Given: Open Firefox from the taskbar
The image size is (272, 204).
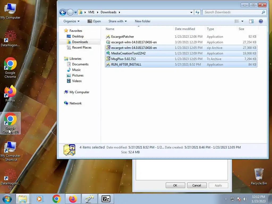Looking at the screenshot, I should click(x=73, y=199).
